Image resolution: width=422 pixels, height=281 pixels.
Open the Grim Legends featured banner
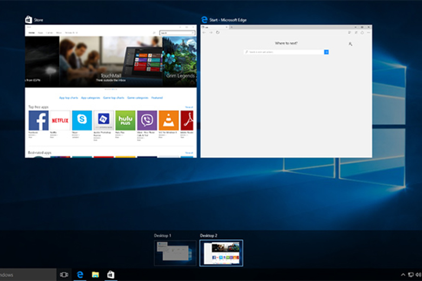180,62
